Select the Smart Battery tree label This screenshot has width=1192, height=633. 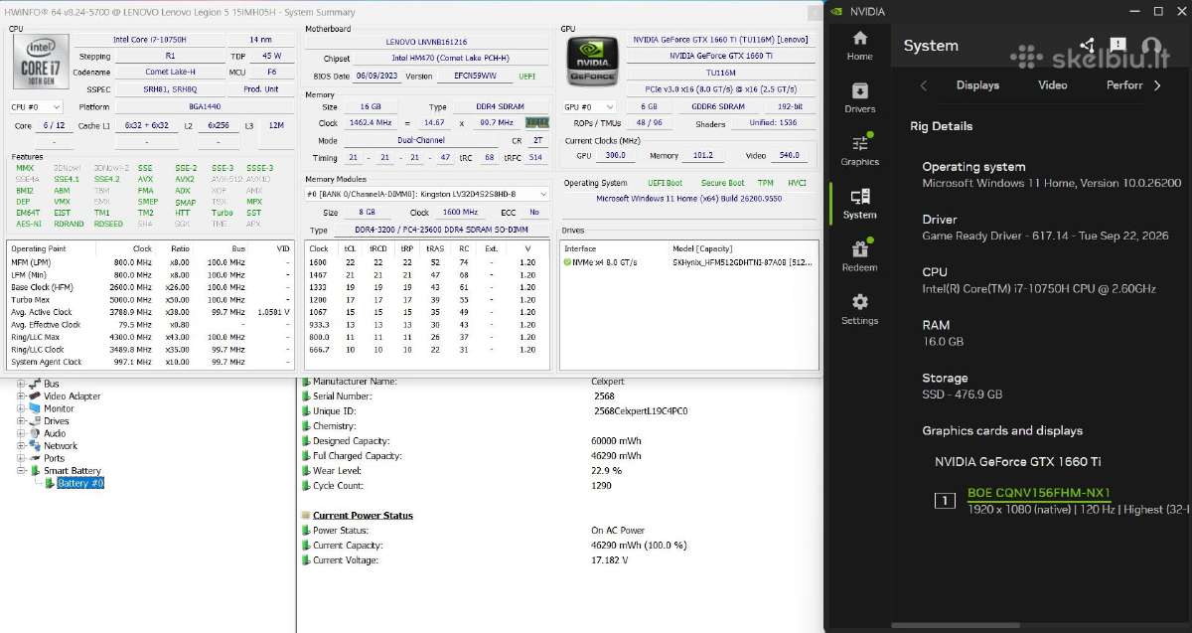point(73,470)
